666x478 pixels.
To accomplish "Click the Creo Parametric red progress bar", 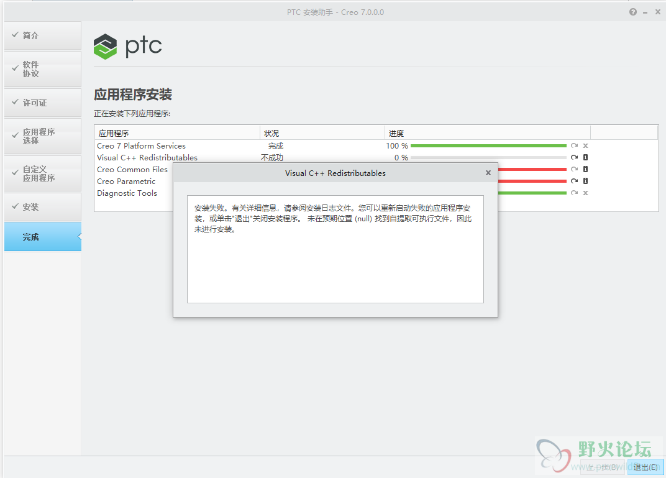I will point(532,181).
